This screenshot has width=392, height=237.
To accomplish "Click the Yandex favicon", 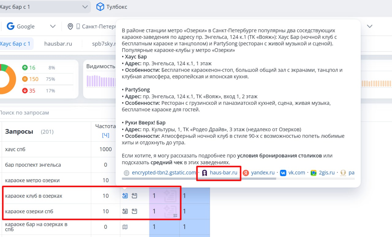I will click(246, 173).
